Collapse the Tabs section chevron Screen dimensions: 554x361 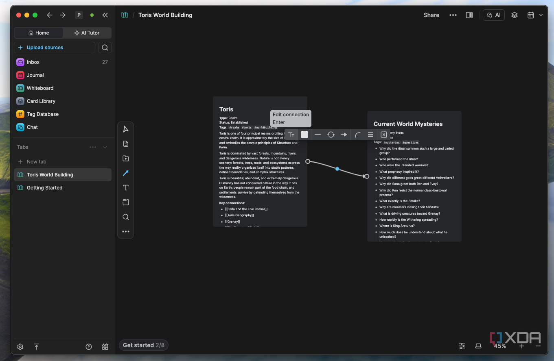coord(105,147)
